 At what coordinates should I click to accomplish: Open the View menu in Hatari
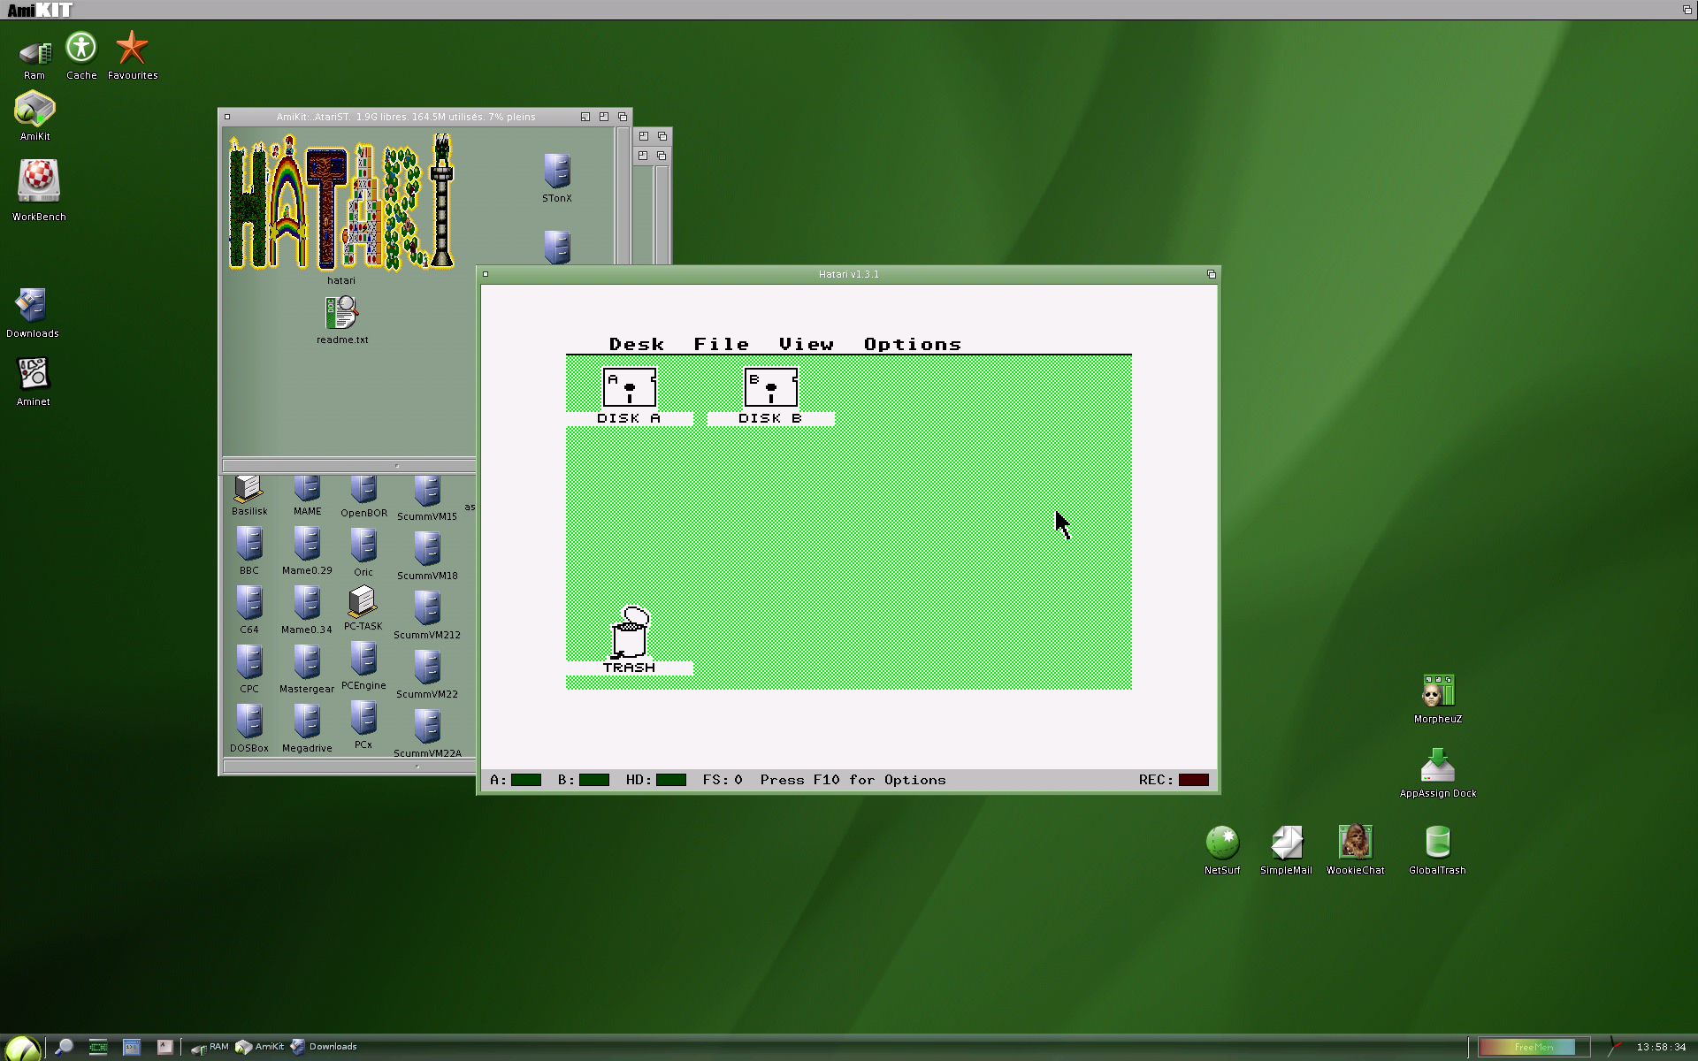[x=806, y=344]
